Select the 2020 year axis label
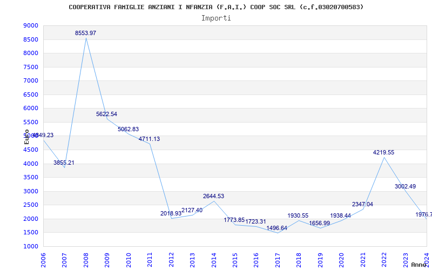Screen dimensions: 432x270 coord(341,260)
